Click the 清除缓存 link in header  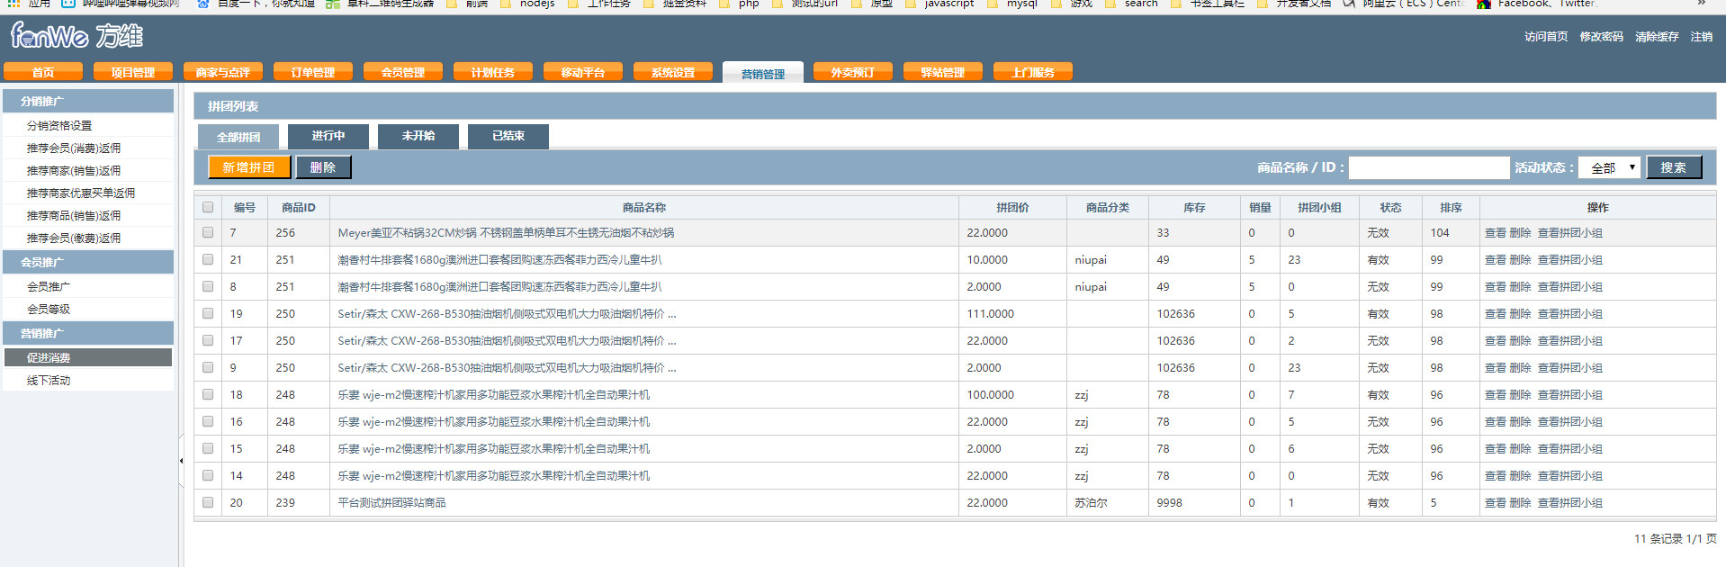(1657, 37)
